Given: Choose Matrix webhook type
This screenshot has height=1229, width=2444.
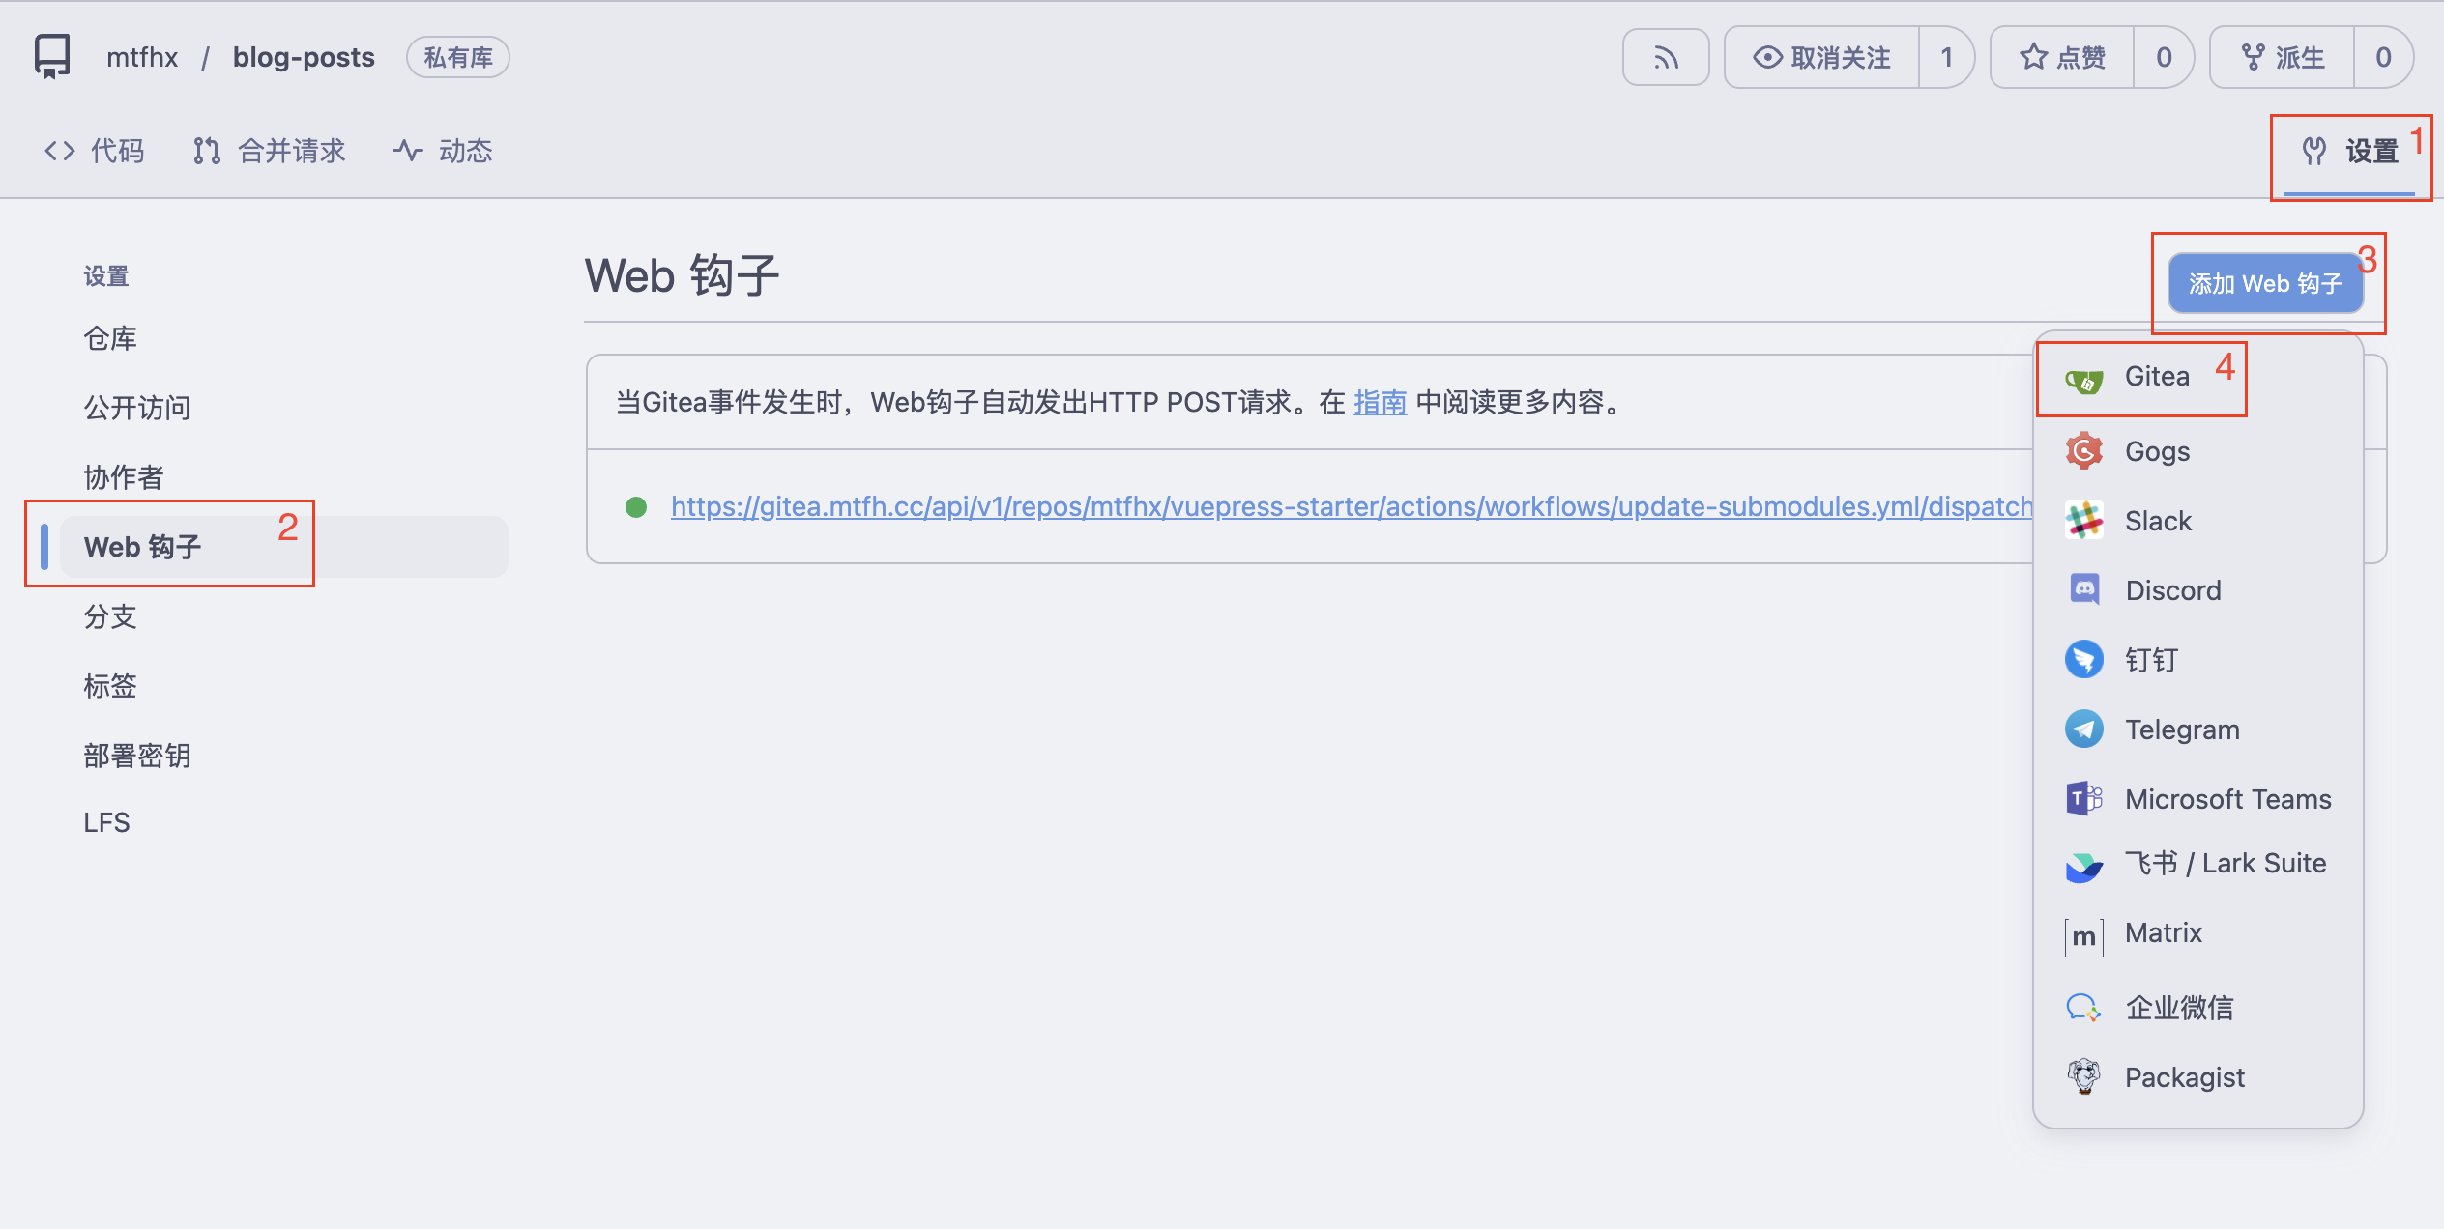Looking at the screenshot, I should tap(2163, 932).
